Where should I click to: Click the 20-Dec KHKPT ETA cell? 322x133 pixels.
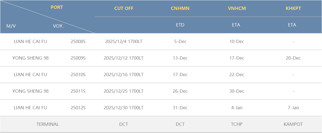(293, 58)
